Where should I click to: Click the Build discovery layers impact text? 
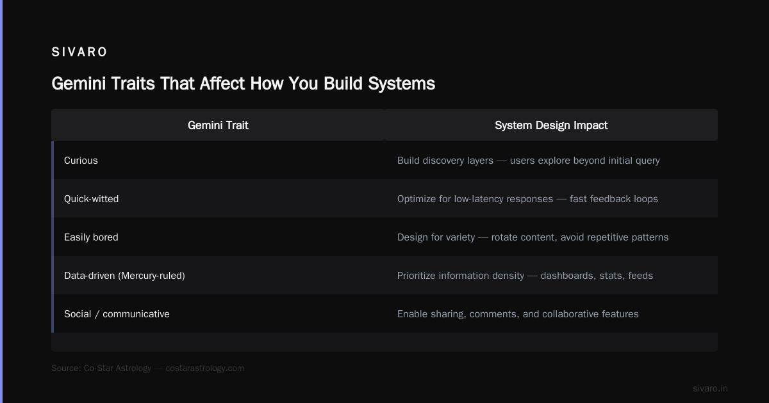(x=528, y=161)
